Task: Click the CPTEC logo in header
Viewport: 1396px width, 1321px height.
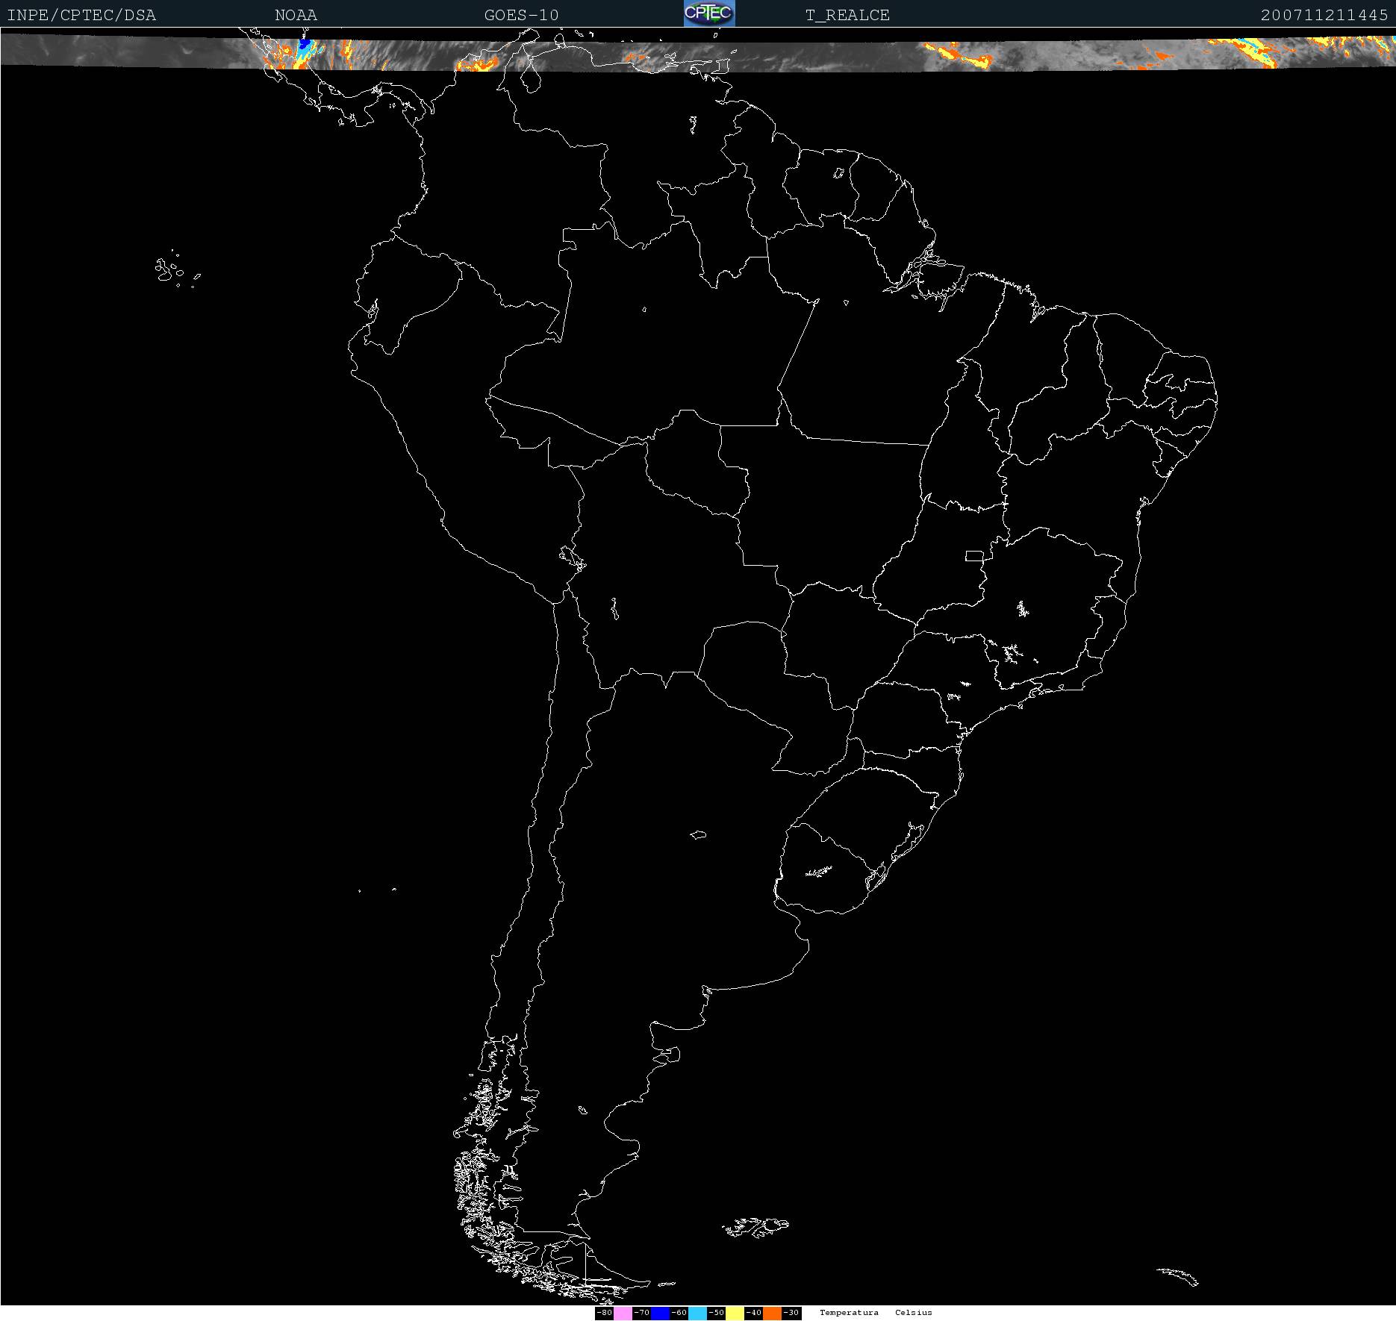Action: pyautogui.click(x=708, y=13)
